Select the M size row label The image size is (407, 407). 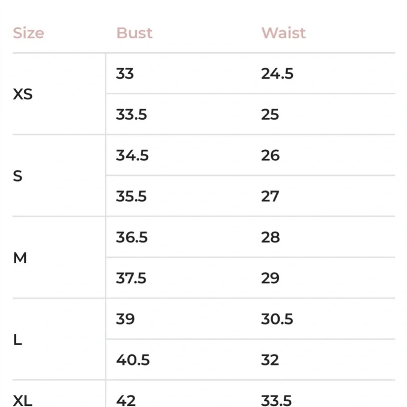(x=20, y=258)
